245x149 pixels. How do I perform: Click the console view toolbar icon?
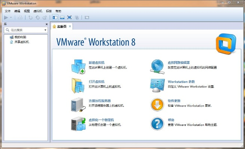click(x=87, y=18)
